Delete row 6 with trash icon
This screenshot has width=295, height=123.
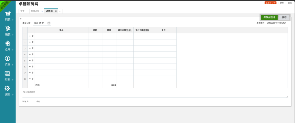pyautogui.click(x=33, y=66)
